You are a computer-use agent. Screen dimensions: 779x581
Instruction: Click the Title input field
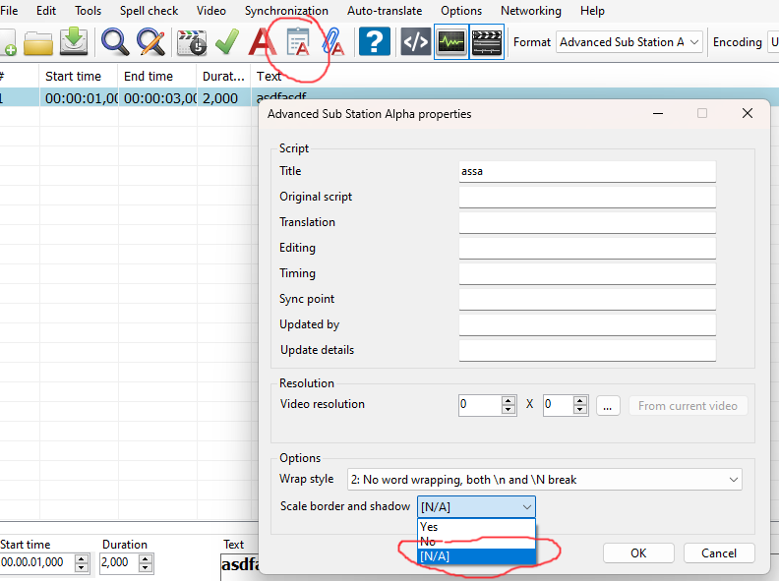587,171
